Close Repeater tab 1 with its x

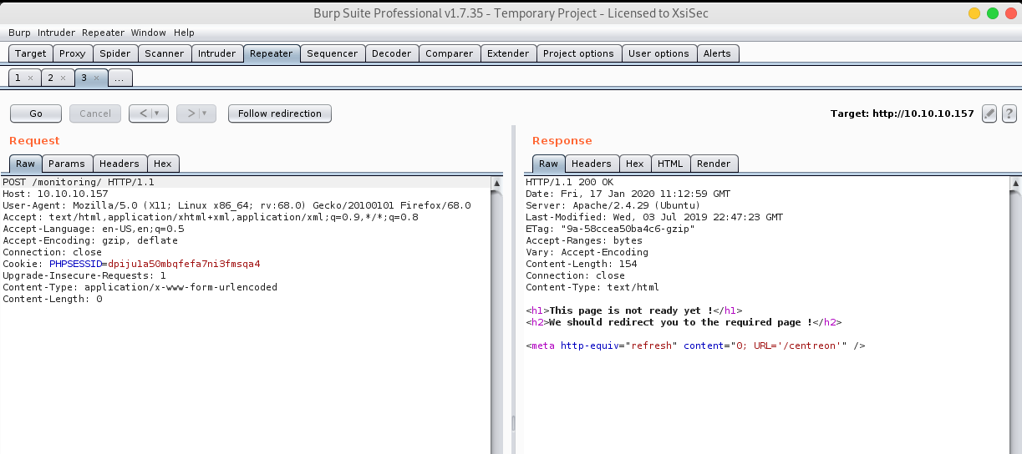coord(30,78)
